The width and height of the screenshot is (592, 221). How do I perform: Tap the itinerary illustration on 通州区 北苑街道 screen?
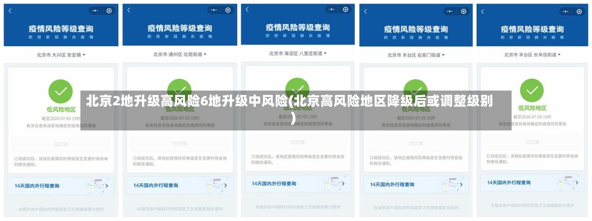click(x=215, y=186)
